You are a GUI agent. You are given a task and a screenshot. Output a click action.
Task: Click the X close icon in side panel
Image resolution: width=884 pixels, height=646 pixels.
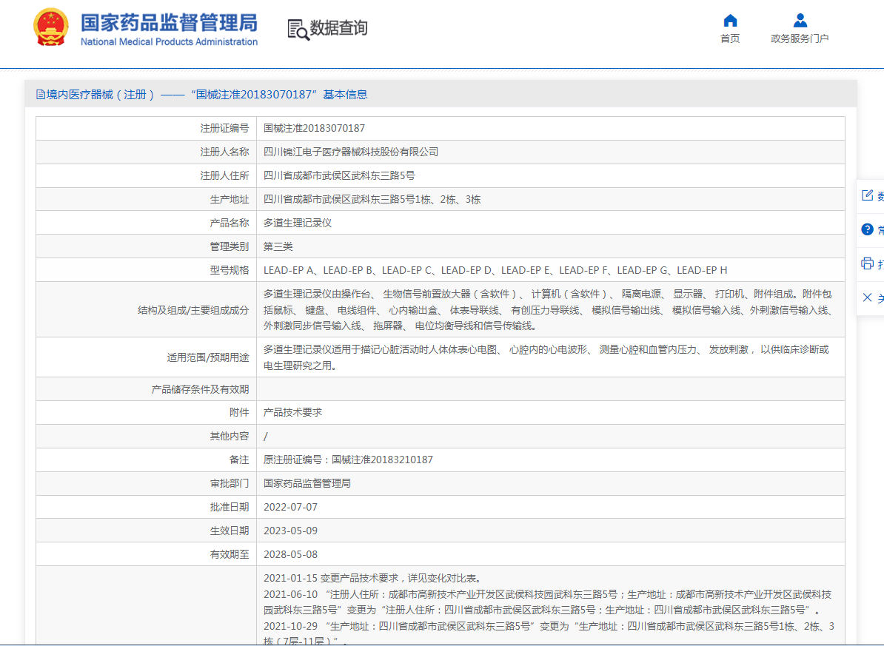click(x=867, y=297)
